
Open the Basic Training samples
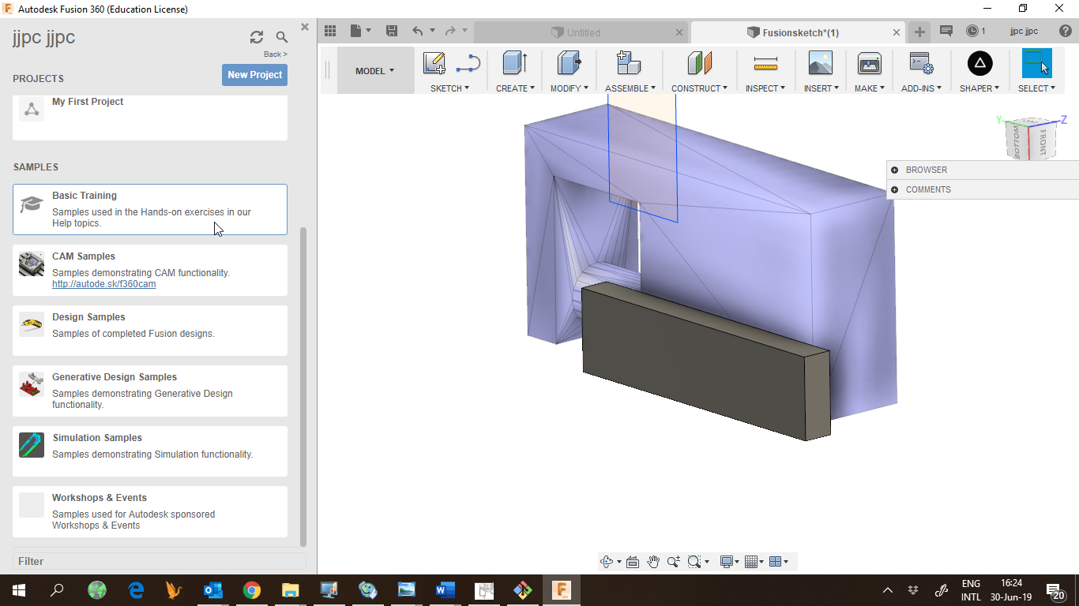tap(150, 209)
